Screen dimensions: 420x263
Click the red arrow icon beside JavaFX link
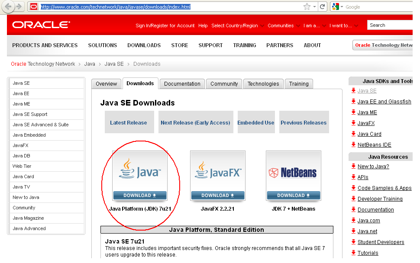coord(354,123)
